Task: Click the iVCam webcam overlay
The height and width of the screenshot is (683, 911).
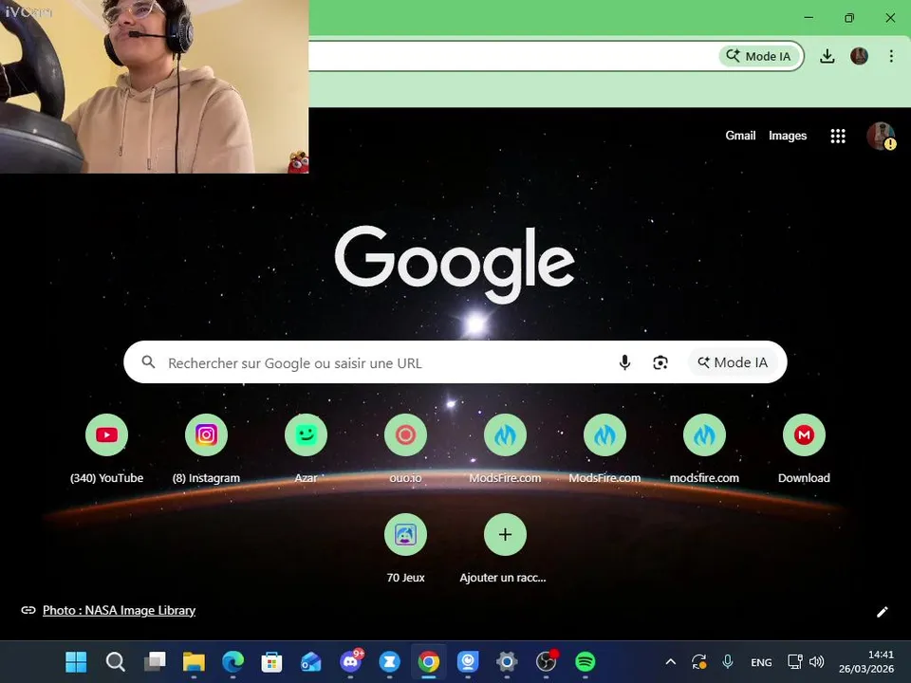Action: click(x=154, y=86)
